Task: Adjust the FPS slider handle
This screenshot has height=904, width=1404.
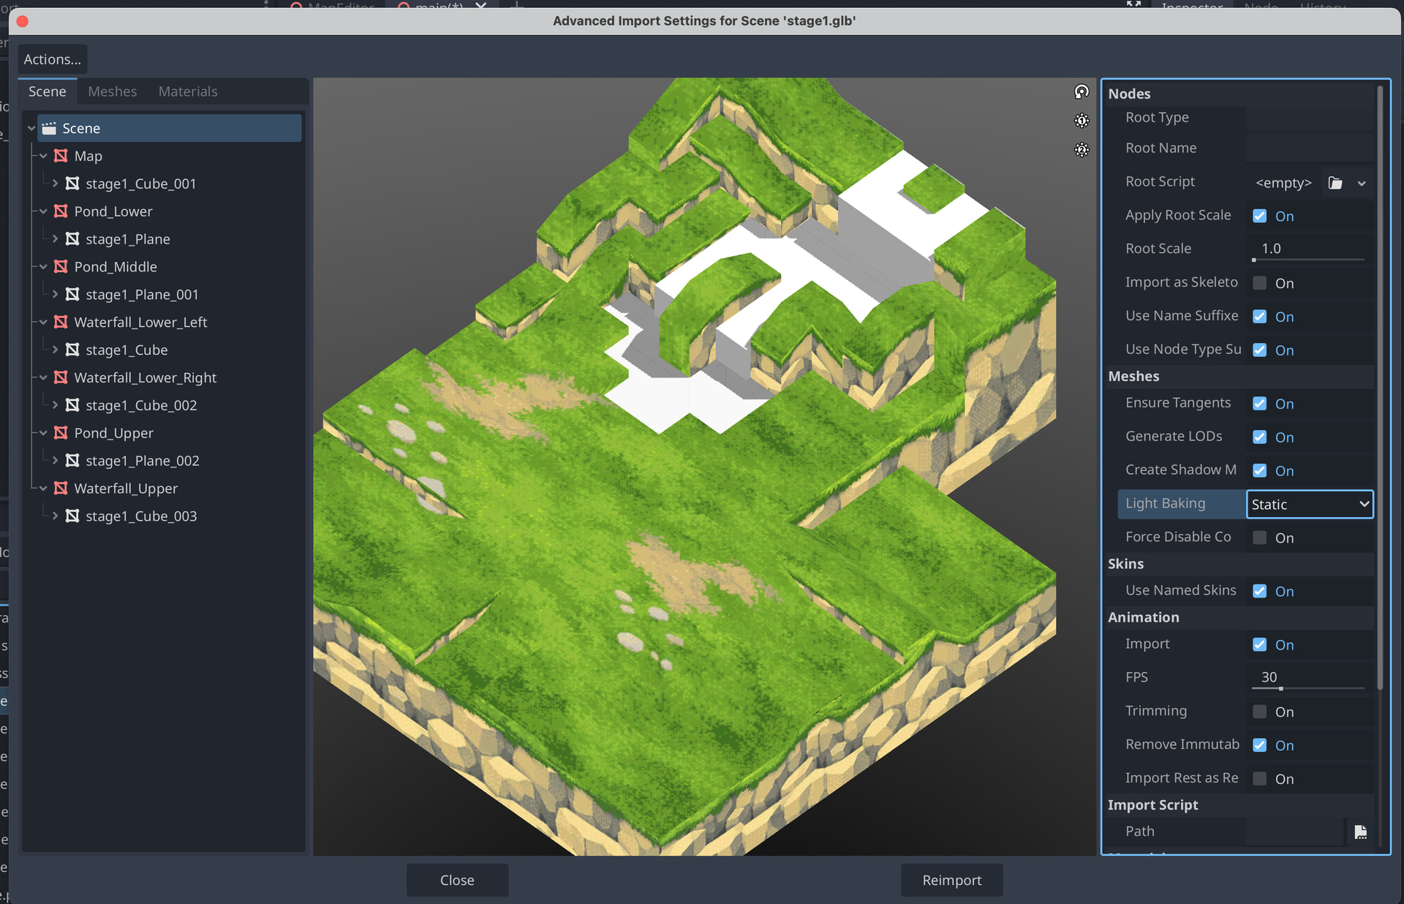Action: (x=1280, y=689)
